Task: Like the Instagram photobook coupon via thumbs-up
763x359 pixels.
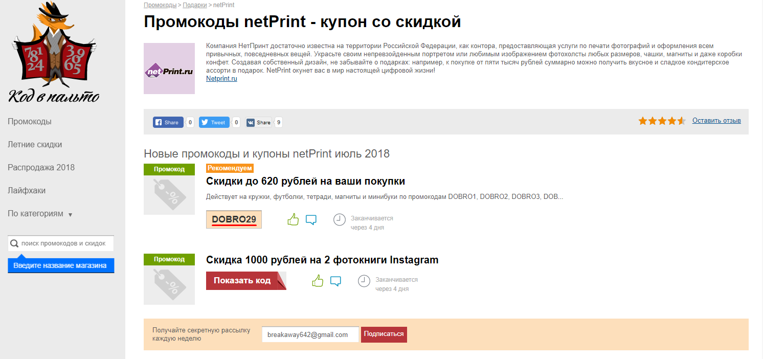Action: pyautogui.click(x=318, y=281)
